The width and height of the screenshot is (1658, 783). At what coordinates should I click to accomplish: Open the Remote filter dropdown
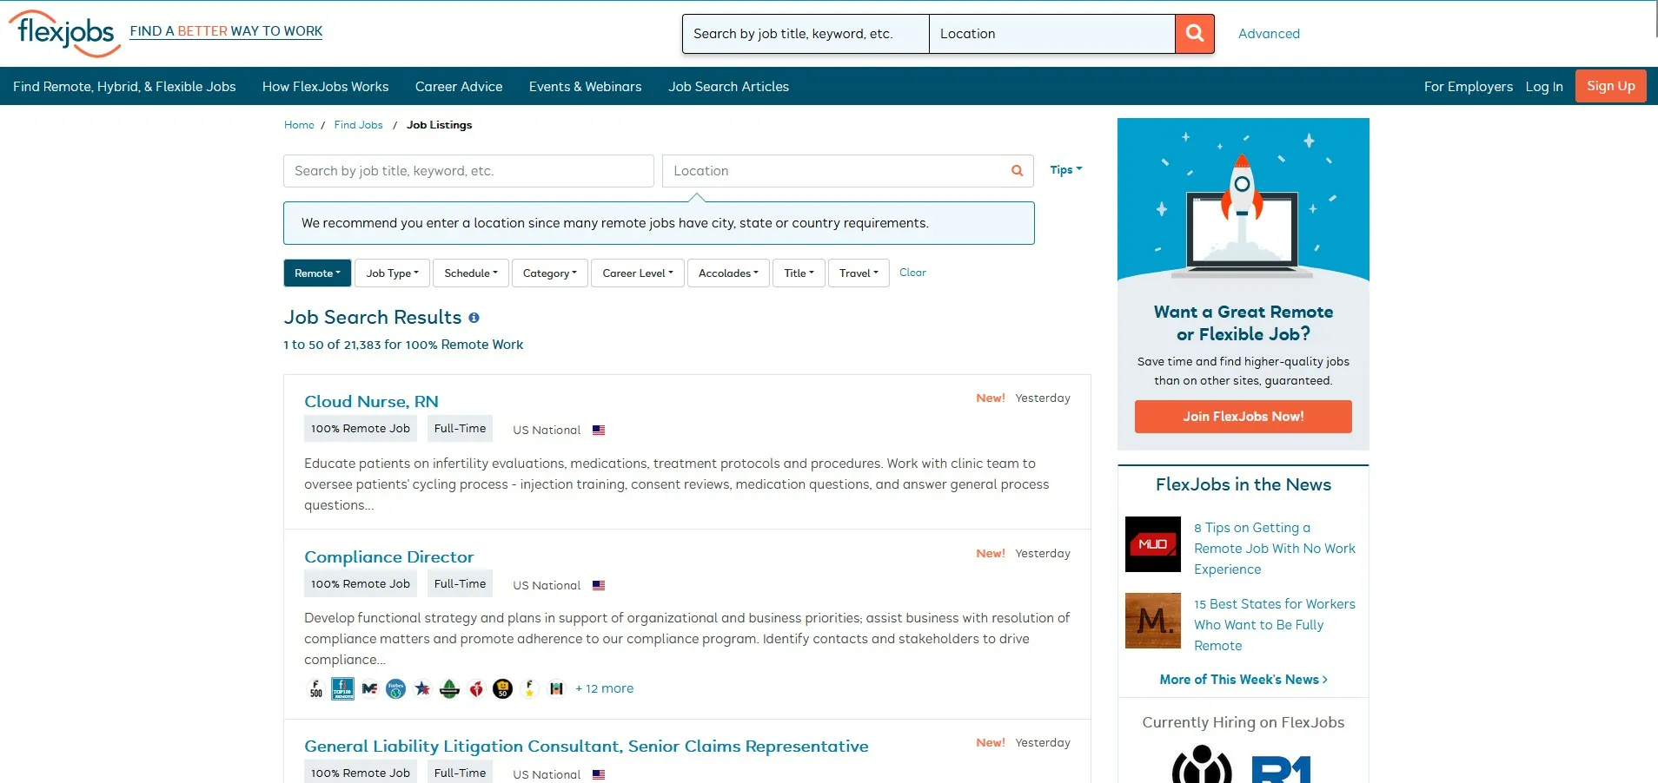coord(317,273)
